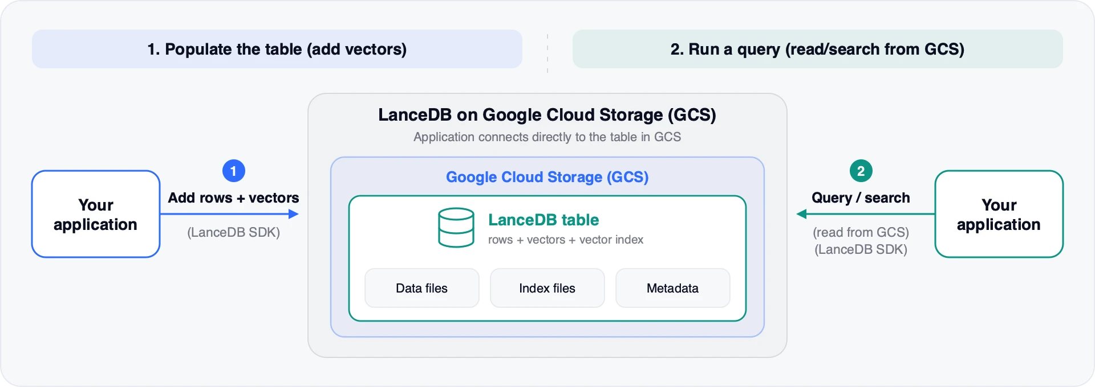This screenshot has height=387, width=1095.
Task: Click the 'Add rows + vectors' label
Action: tap(233, 197)
